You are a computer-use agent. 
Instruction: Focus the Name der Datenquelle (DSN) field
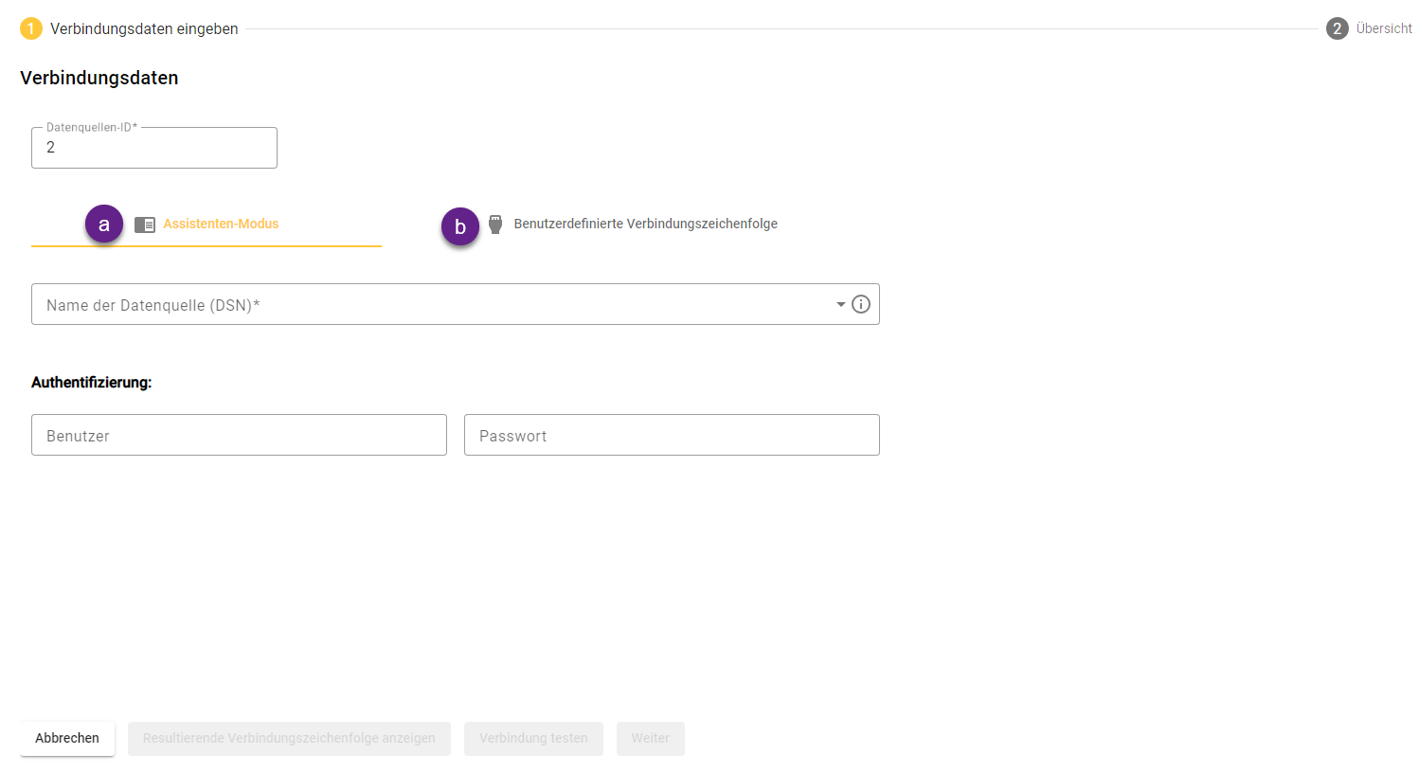(x=426, y=305)
